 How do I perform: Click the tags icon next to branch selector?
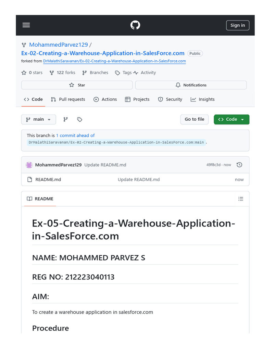tap(79, 120)
